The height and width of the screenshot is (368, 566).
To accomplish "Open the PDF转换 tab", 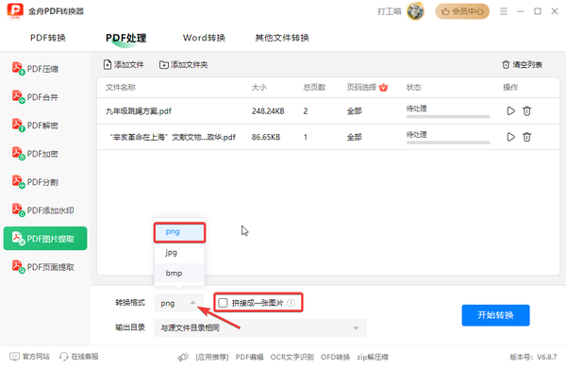I will pyautogui.click(x=48, y=38).
